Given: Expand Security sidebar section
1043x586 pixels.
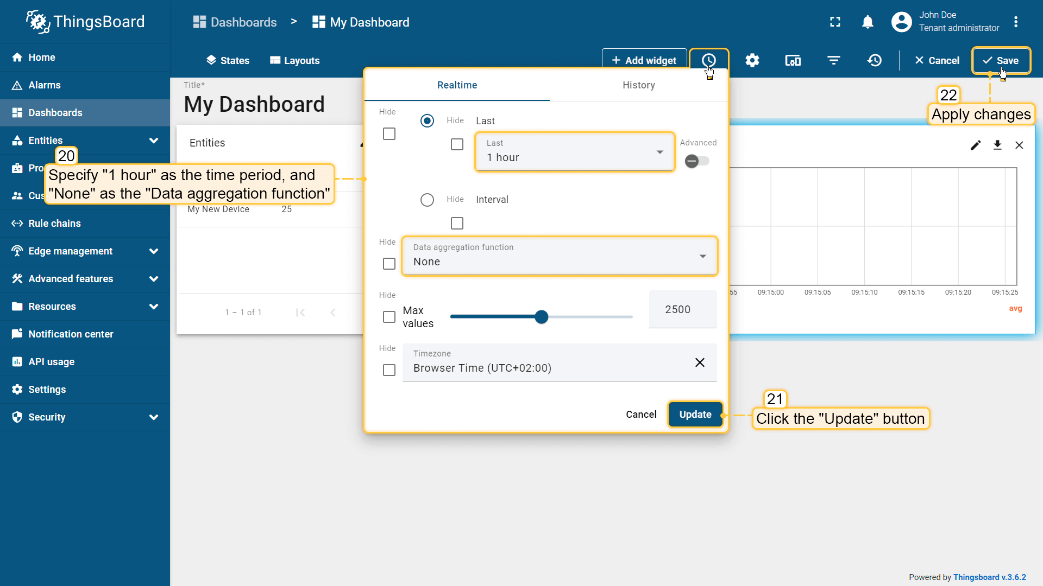Looking at the screenshot, I should pyautogui.click(x=154, y=417).
